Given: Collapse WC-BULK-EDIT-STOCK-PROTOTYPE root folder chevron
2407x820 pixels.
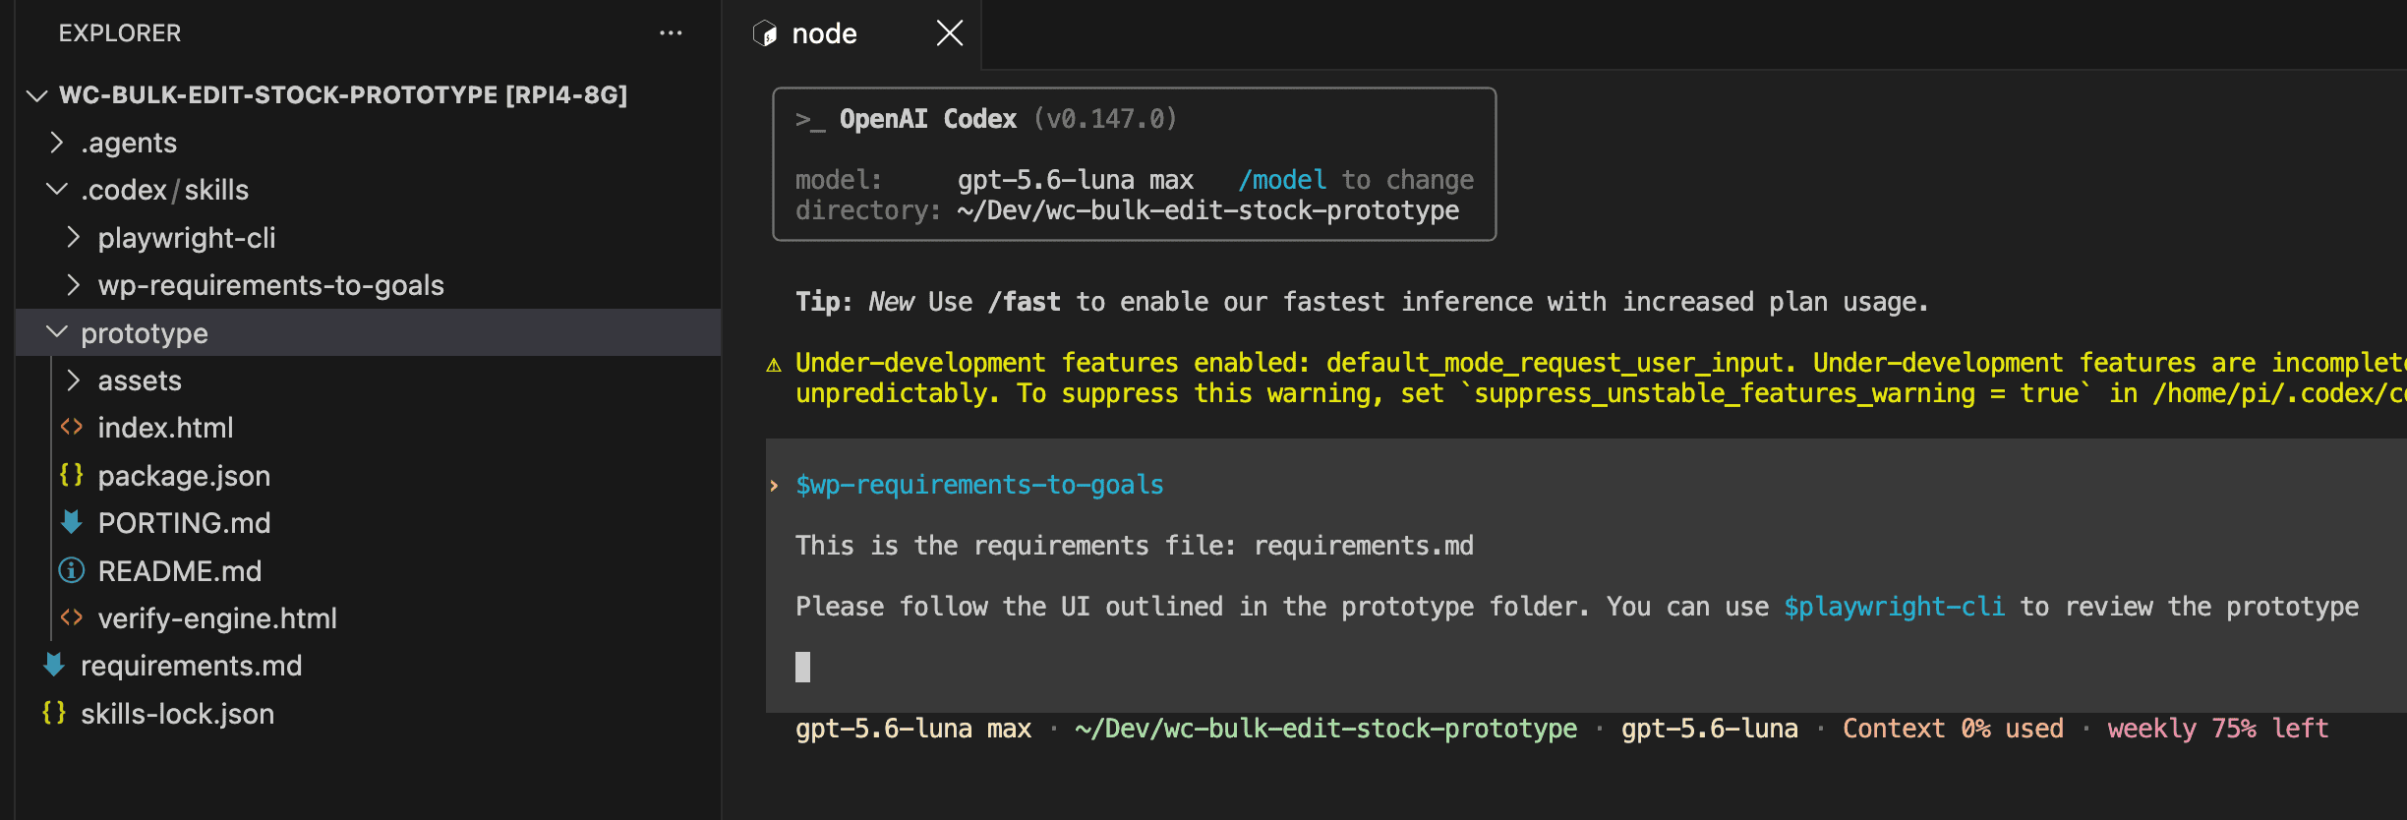Looking at the screenshot, I should [37, 95].
